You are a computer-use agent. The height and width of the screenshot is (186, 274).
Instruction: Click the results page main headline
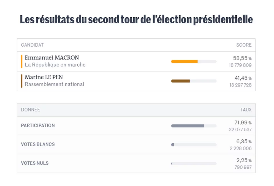136,20
